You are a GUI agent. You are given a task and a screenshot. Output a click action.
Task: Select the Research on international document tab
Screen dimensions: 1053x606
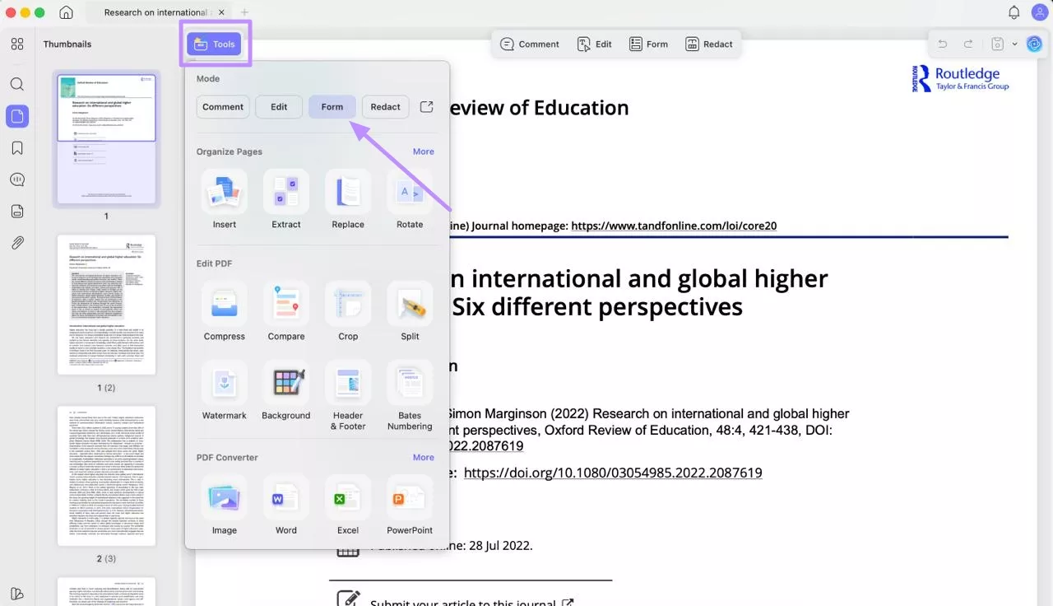156,12
